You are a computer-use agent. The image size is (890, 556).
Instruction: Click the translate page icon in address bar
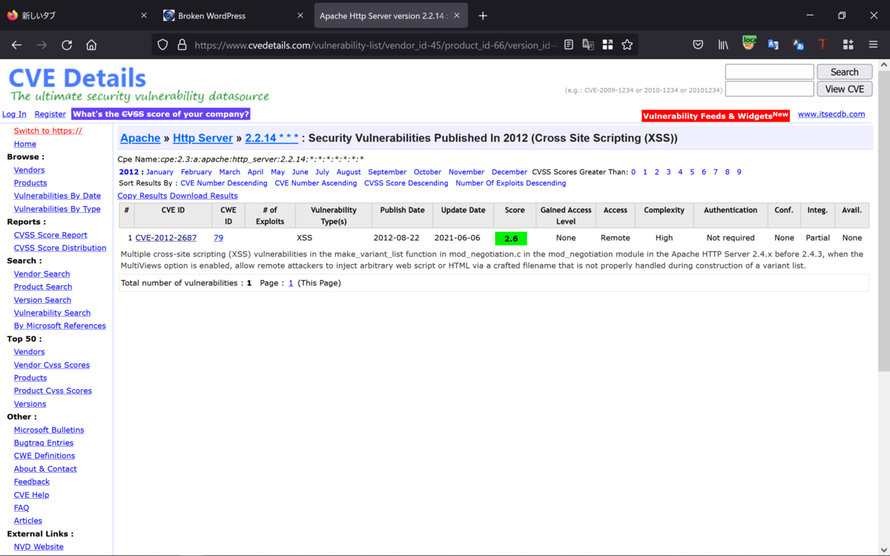coord(588,44)
